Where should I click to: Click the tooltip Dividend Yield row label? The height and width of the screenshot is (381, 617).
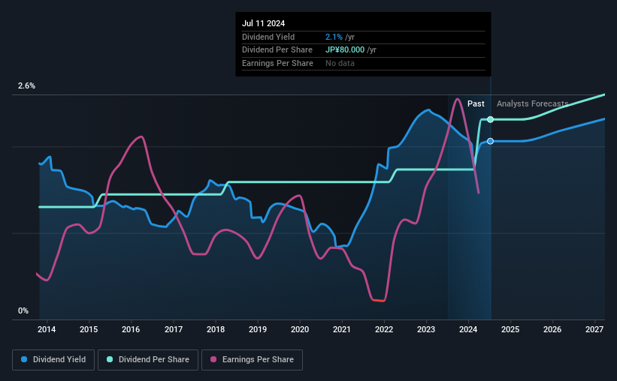268,37
